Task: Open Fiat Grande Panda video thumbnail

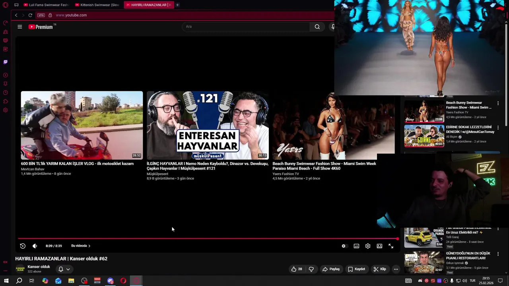Action: 424,238
